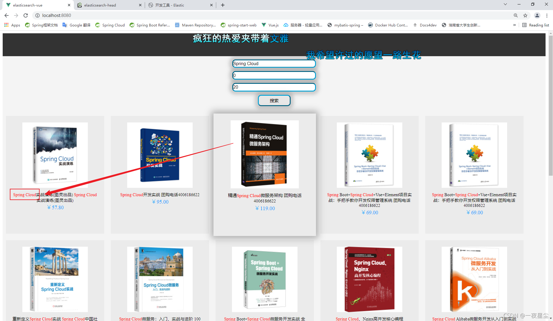
Task: Open mybatis-spring bookmark
Action: pos(345,25)
